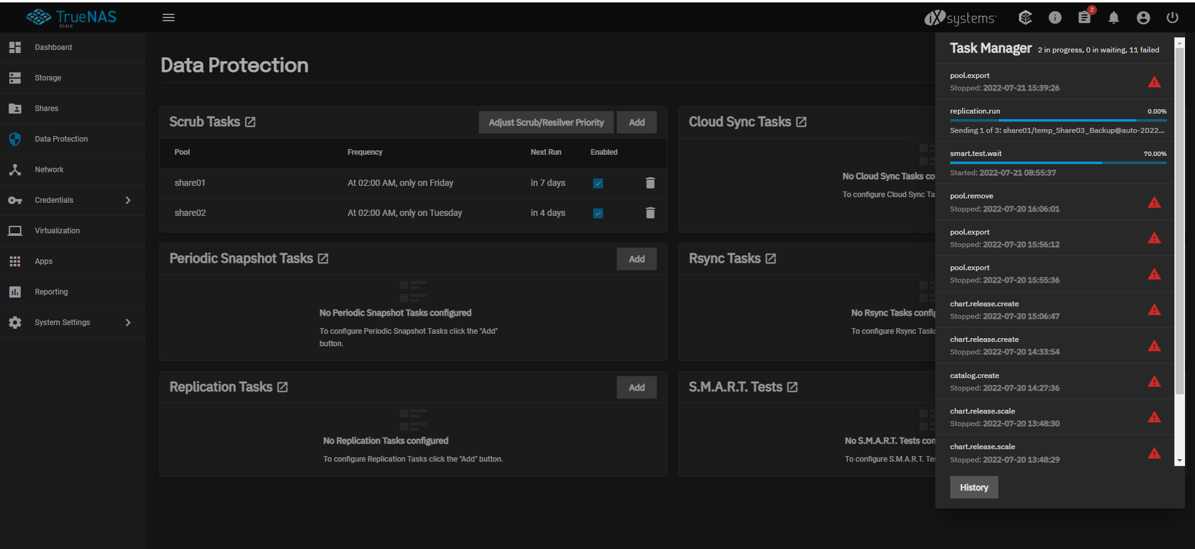Delete the share01 scrub task
Screen dimensions: 1195x549
tap(650, 183)
